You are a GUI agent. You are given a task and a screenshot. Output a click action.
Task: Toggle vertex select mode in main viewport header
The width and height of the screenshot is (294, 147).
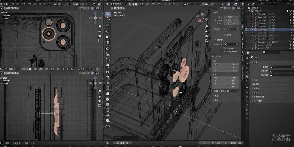(x=130, y=4)
